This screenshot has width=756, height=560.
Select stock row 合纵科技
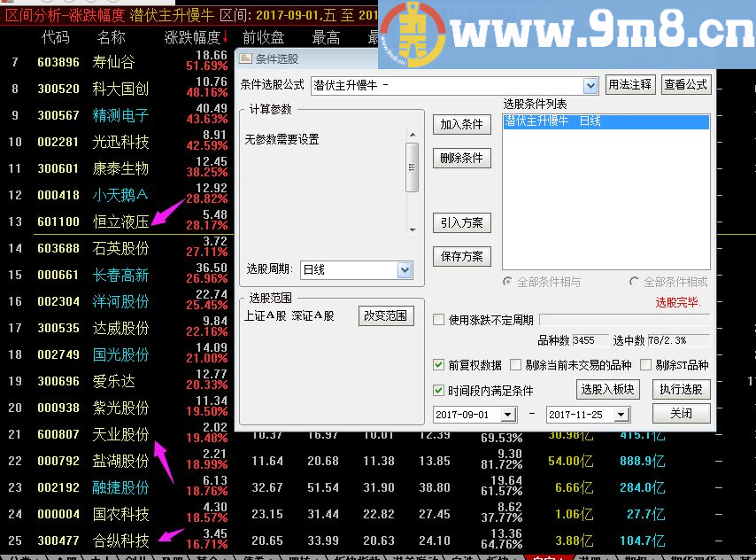120,541
